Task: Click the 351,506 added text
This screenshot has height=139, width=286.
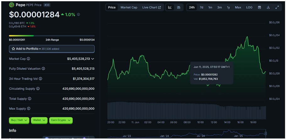Action: (50, 49)
